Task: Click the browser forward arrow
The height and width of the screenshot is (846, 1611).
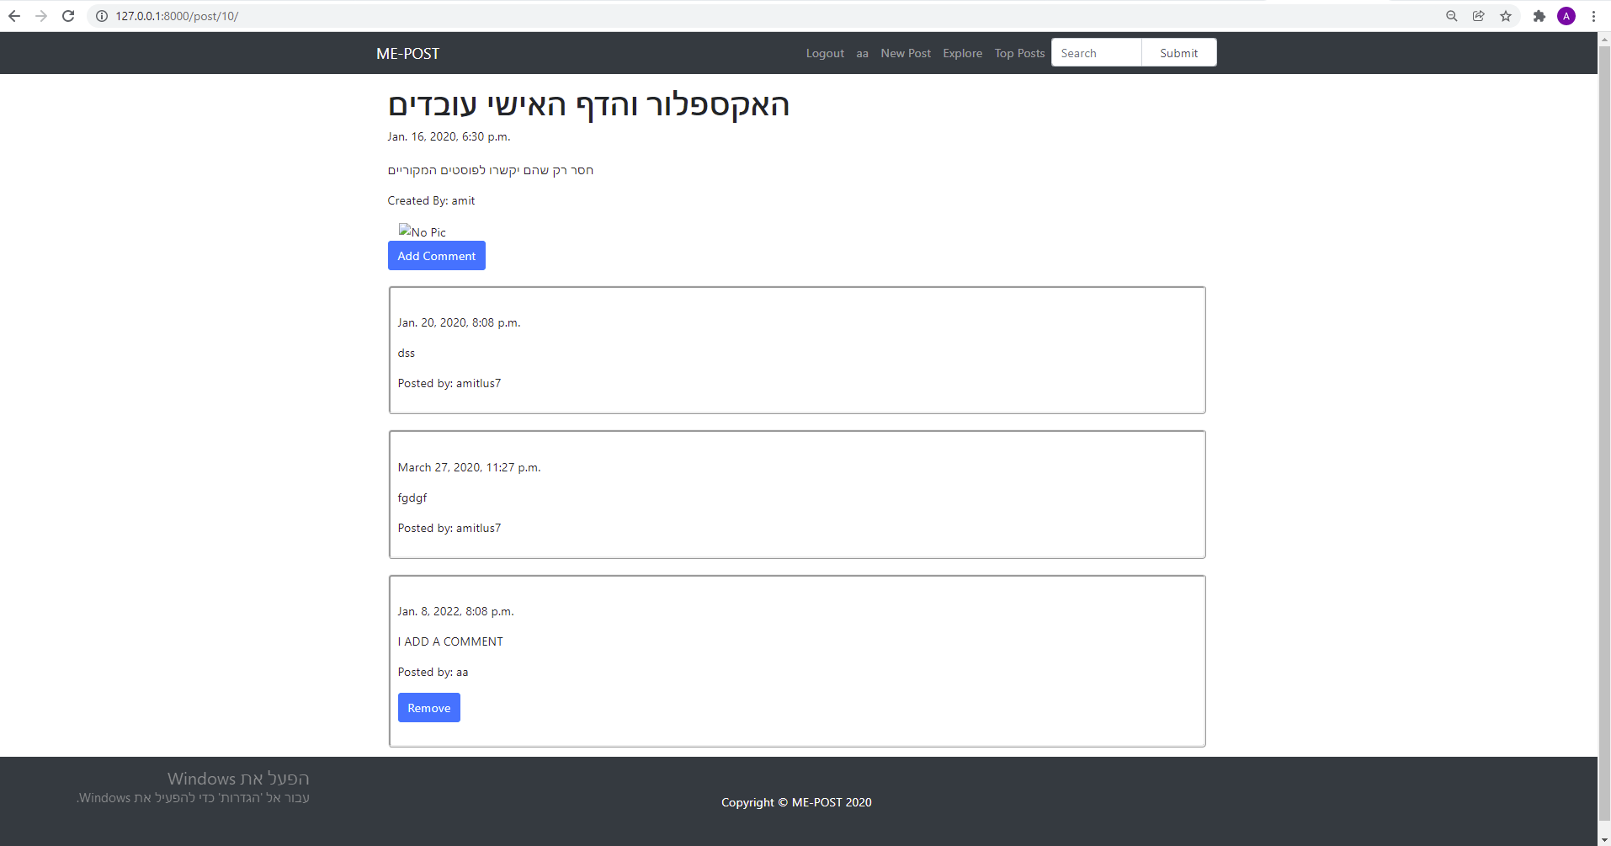Action: 41,15
